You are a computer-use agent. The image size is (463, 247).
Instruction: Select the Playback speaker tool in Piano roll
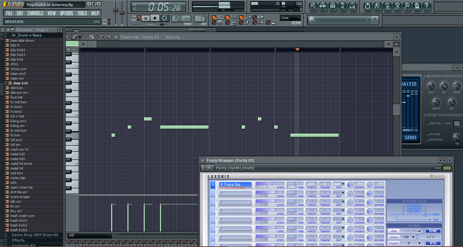click(x=108, y=37)
